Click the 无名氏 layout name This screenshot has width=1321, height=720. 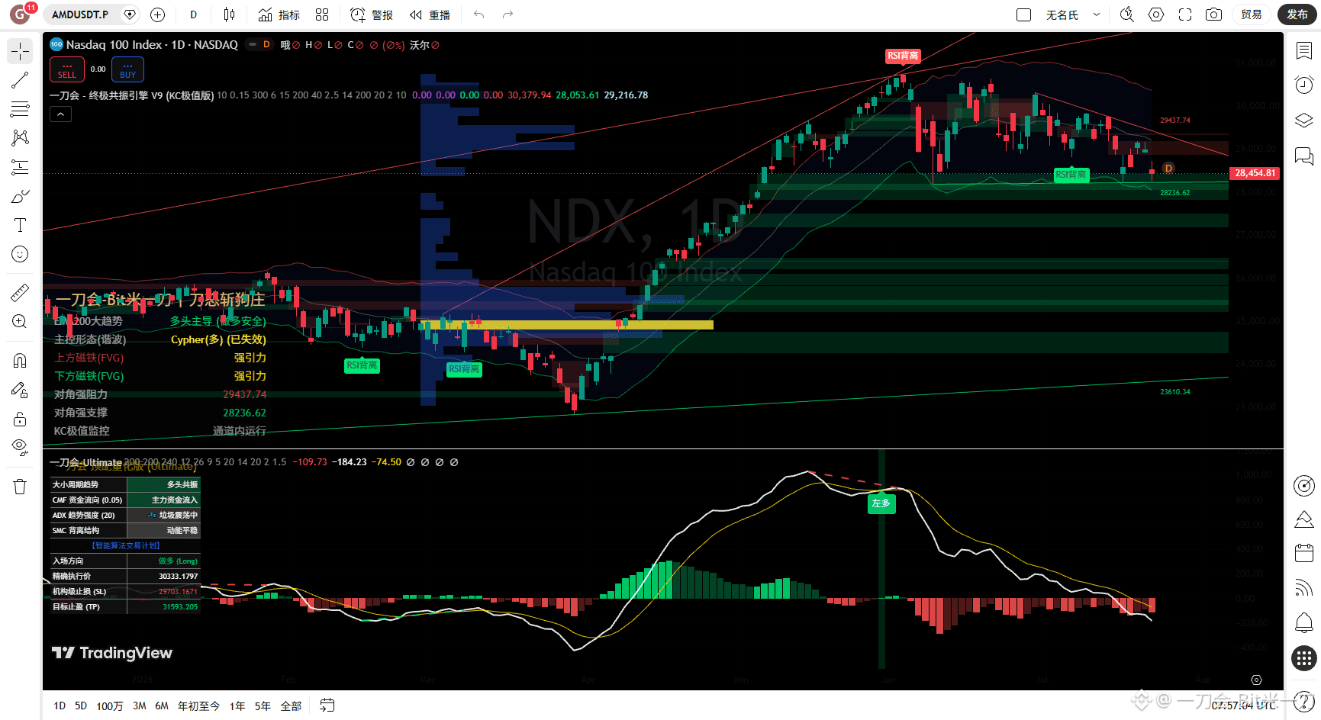(x=1062, y=14)
